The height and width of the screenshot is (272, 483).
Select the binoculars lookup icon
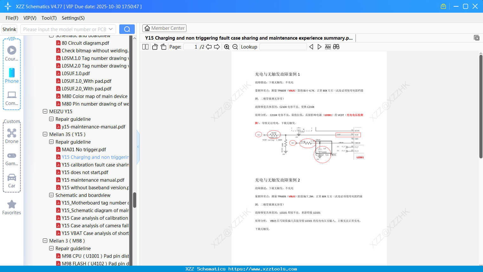coord(336,47)
